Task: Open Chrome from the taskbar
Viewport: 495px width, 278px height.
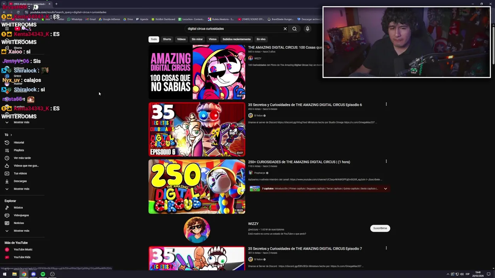Action: [24, 274]
